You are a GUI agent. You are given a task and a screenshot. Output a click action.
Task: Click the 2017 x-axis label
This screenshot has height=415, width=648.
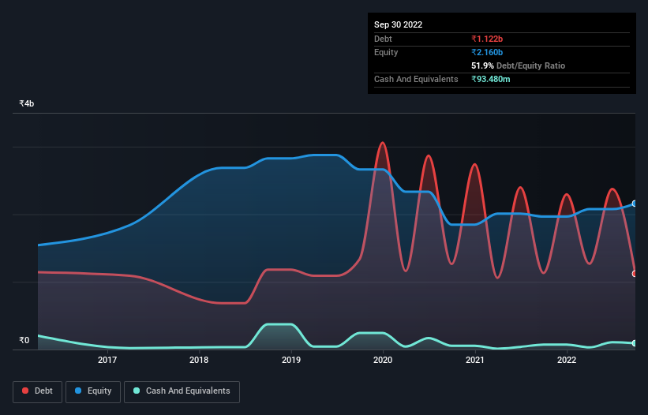pyautogui.click(x=107, y=360)
